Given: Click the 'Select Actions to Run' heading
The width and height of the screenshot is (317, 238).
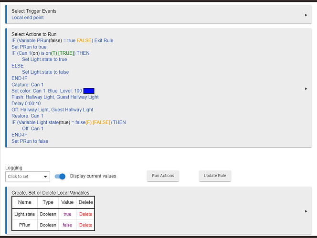Looking at the screenshot, I should click(34, 34).
